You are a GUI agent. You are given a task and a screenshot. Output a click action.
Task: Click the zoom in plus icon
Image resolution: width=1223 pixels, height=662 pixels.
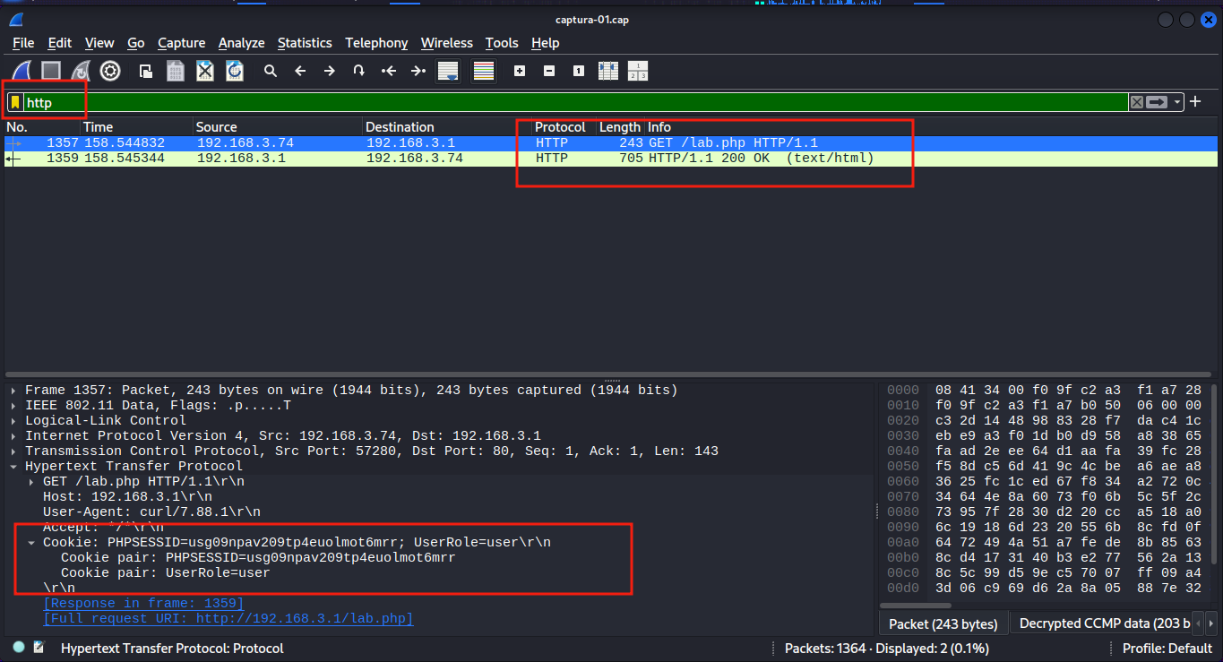click(x=520, y=71)
